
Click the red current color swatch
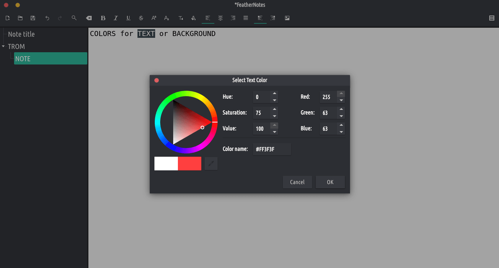[190, 164]
